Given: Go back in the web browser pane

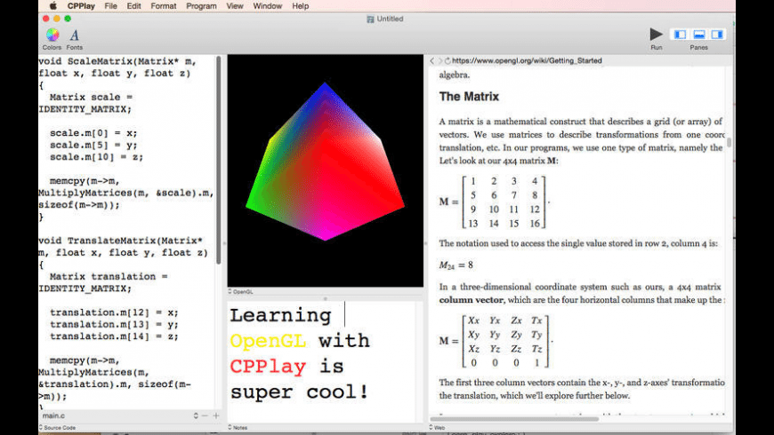Looking at the screenshot, I should pyautogui.click(x=432, y=61).
